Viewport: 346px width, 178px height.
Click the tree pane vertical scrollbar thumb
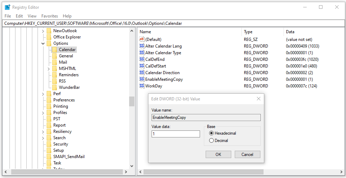pyautogui.click(x=132, y=101)
